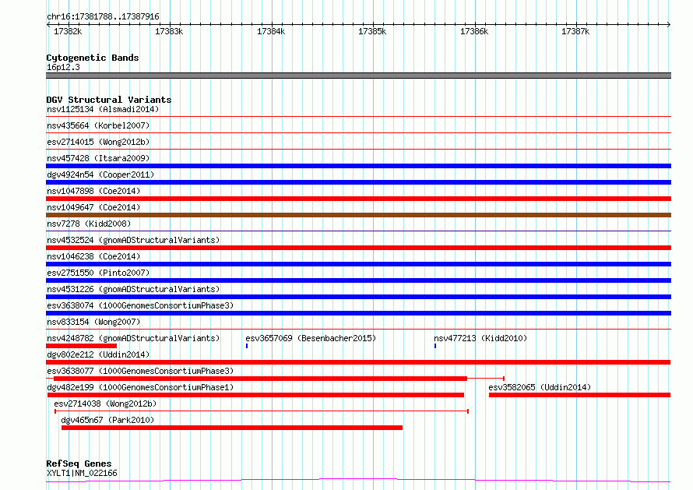Click the 17386k ruler tick label
Viewport: 693px width, 490px height.
474,31
